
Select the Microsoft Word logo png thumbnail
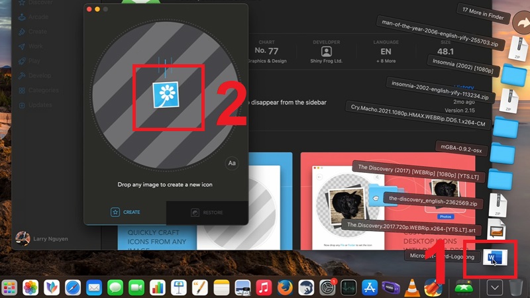tap(495, 258)
